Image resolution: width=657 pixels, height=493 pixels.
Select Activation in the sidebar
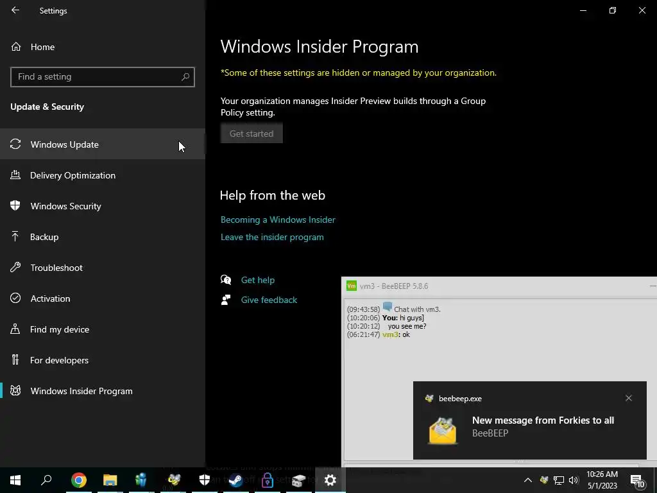tap(102, 298)
